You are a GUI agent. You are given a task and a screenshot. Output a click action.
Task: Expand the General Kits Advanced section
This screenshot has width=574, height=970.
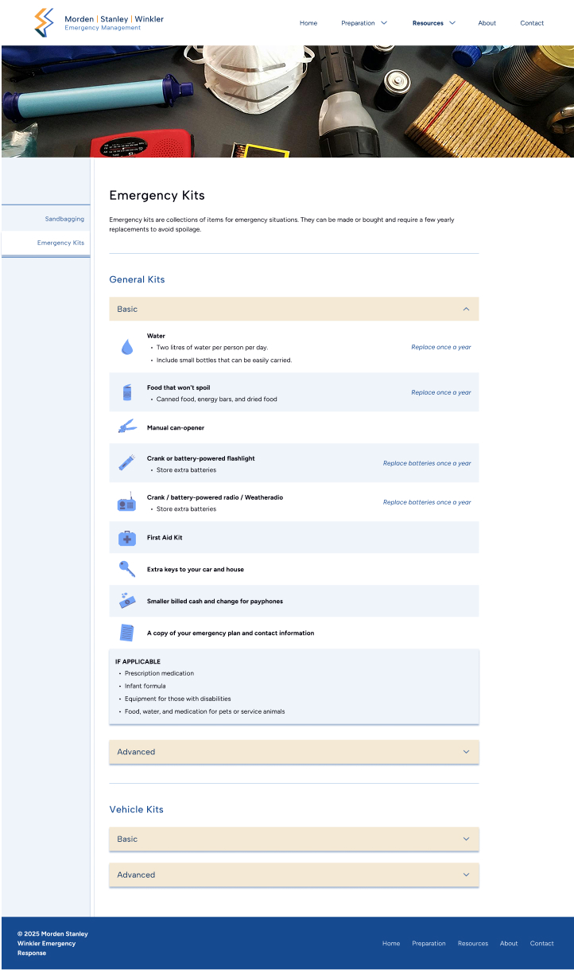coord(294,752)
